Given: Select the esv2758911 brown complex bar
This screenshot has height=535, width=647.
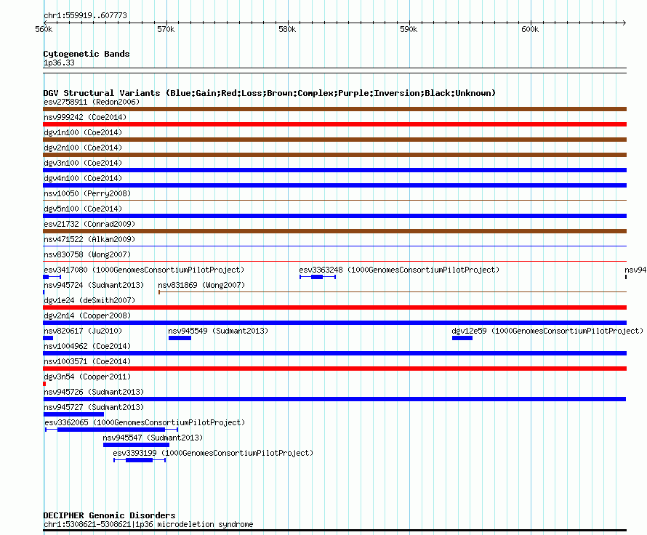Looking at the screenshot, I should 334,109.
